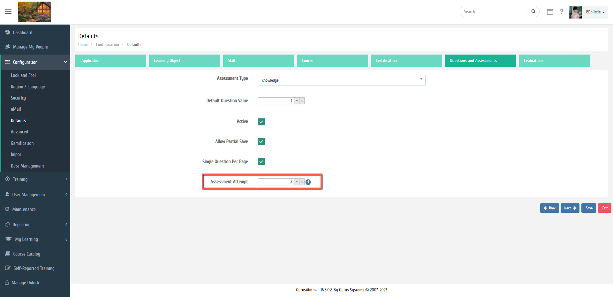Click the help question mark icon

coord(562,12)
